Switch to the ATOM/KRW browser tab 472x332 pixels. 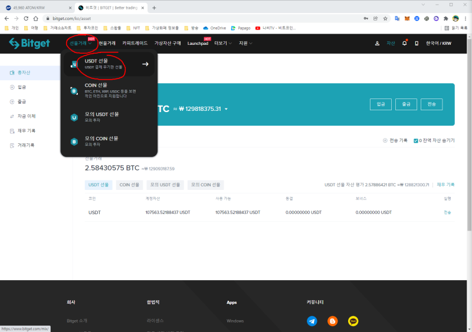pyautogui.click(x=38, y=8)
